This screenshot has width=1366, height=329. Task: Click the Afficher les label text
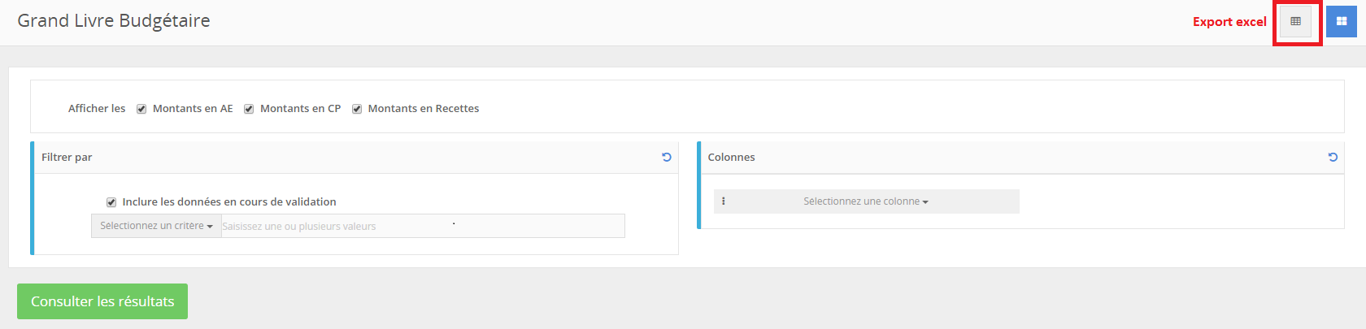pyautogui.click(x=97, y=109)
